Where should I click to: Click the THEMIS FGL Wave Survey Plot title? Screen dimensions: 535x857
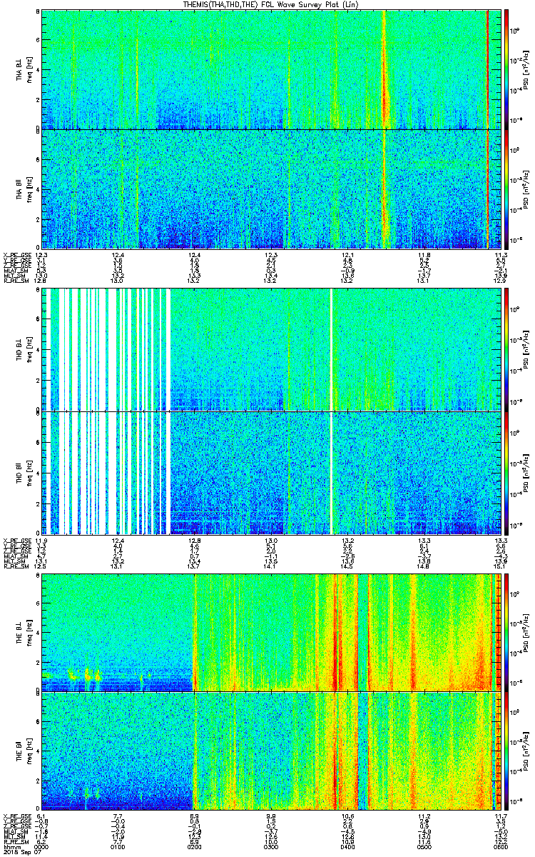tap(270, 4)
